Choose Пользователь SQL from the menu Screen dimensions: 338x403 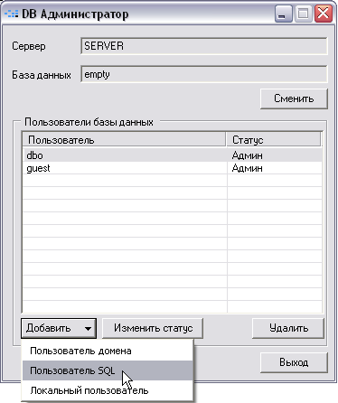108,370
